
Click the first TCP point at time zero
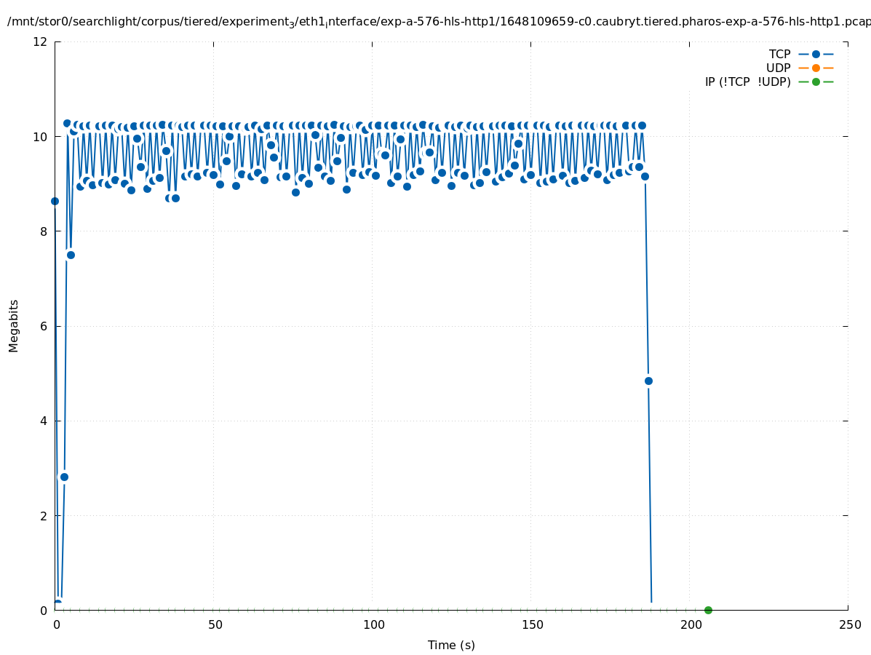pyautogui.click(x=55, y=201)
